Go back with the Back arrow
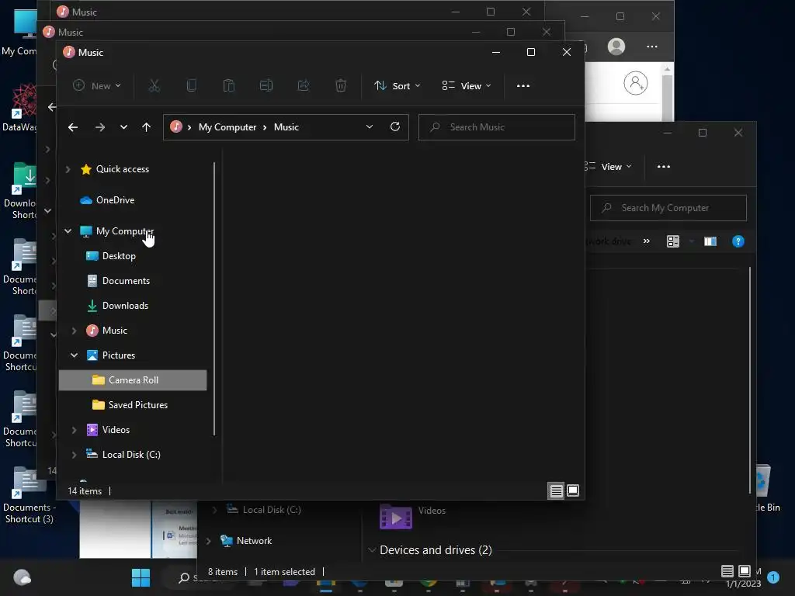The image size is (795, 596). tap(73, 127)
